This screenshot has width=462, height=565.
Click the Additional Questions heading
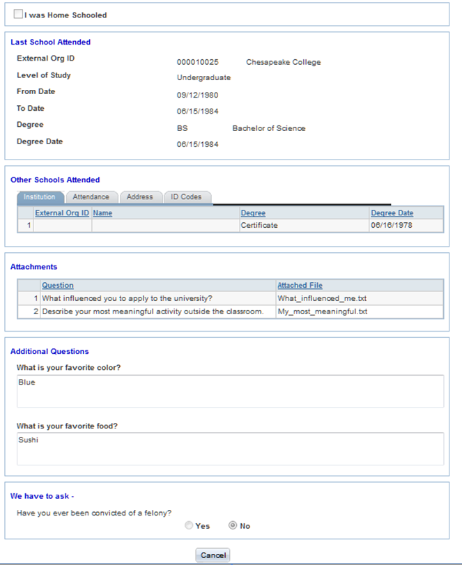pos(49,351)
